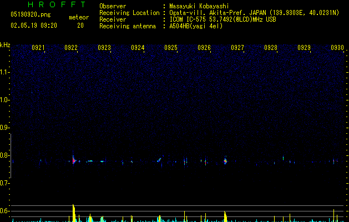Click the 0922 time marker
The image size is (349, 222).
click(x=71, y=48)
